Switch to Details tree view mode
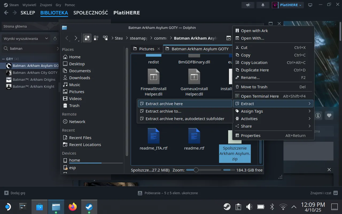 105,38
